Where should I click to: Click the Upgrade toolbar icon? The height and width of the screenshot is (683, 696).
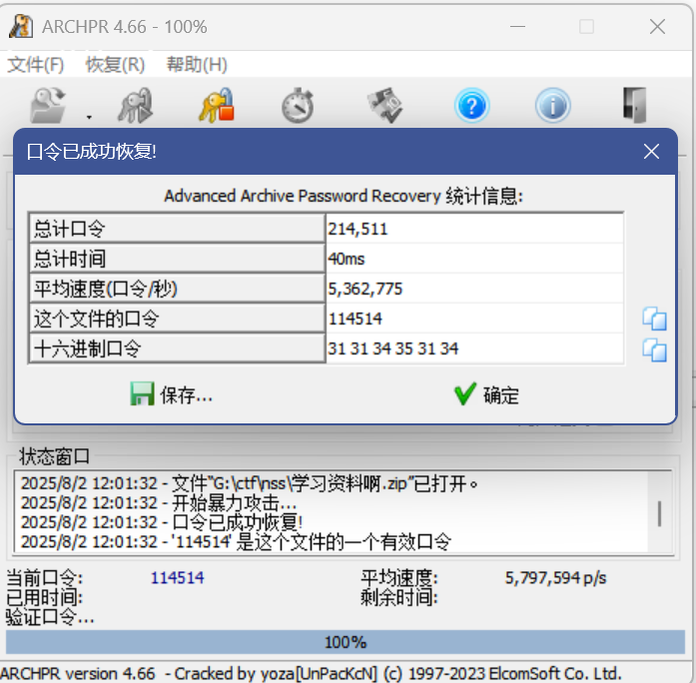tap(383, 105)
